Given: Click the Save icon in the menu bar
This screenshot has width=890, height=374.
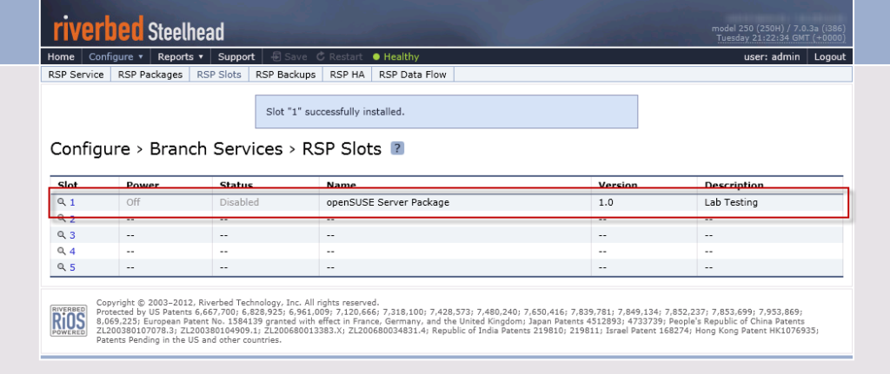Looking at the screenshot, I should pos(276,56).
